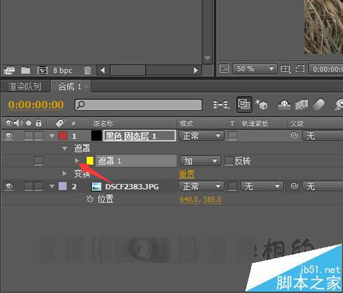Toggle the always preview this view icon
The width and height of the screenshot is (343, 293).
tap(224, 68)
